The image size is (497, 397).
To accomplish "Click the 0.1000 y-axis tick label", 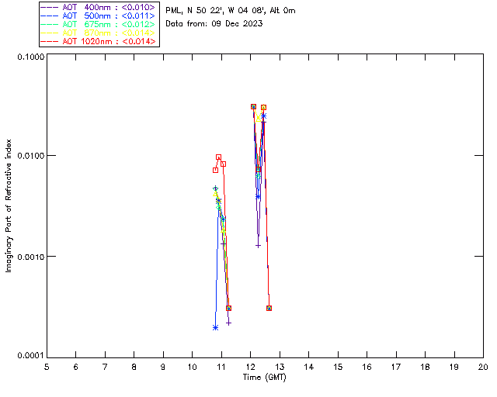I will pos(31,57).
